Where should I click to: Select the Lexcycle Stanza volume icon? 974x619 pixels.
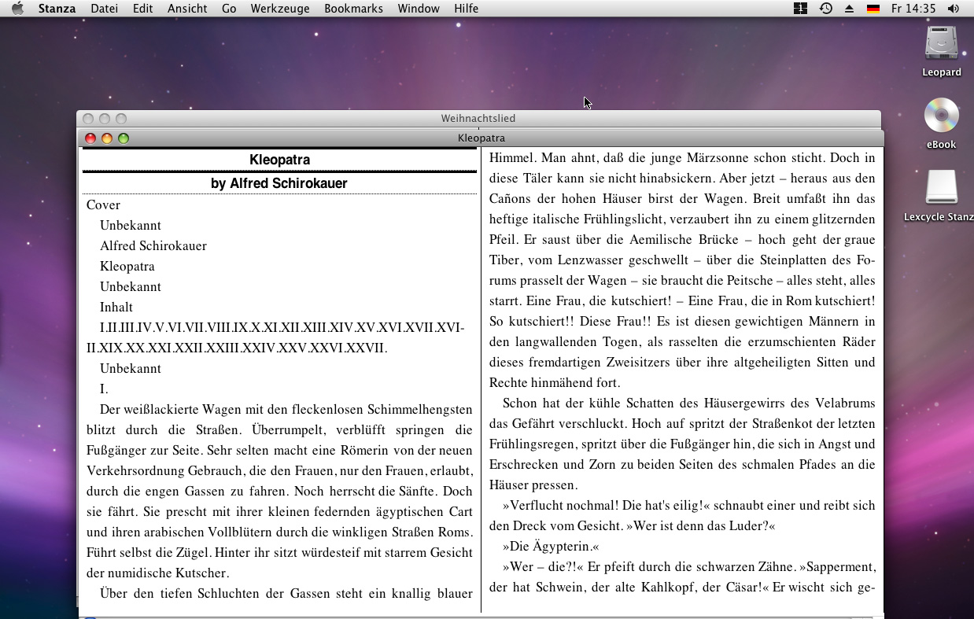click(x=941, y=189)
